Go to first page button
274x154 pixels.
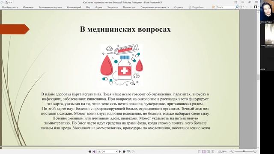89,151
